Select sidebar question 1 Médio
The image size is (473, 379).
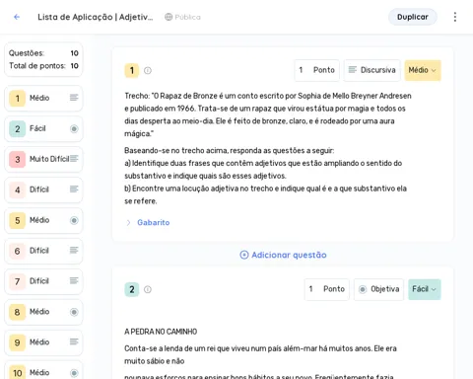(43, 98)
